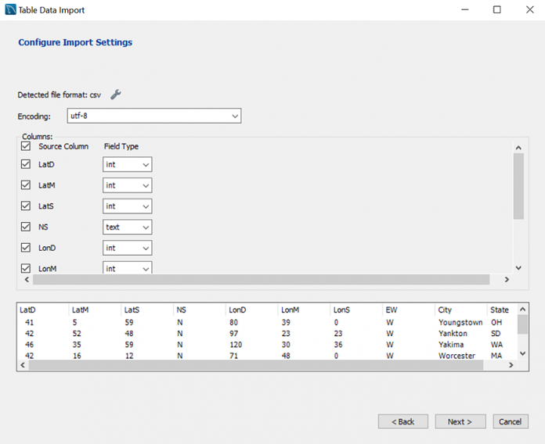Select the Youngstown cell in preview
The image size is (545, 444).
pos(460,322)
